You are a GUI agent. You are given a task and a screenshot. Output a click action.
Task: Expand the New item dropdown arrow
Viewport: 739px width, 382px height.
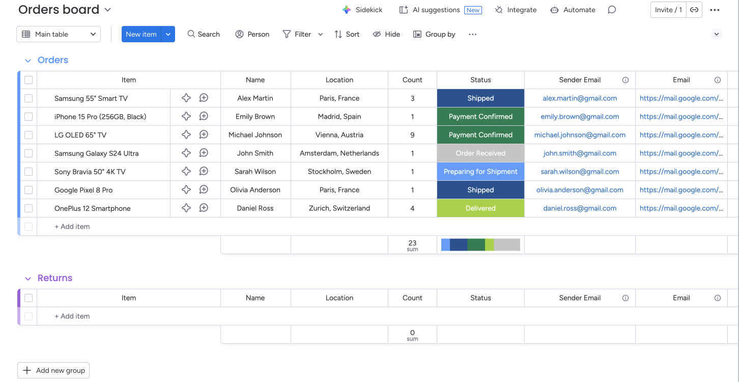pyautogui.click(x=168, y=34)
